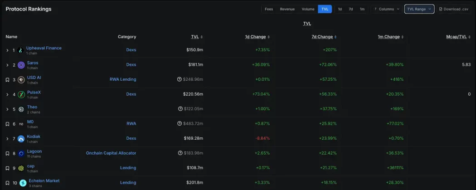Bookmark the USD AI protocol

coord(7,80)
